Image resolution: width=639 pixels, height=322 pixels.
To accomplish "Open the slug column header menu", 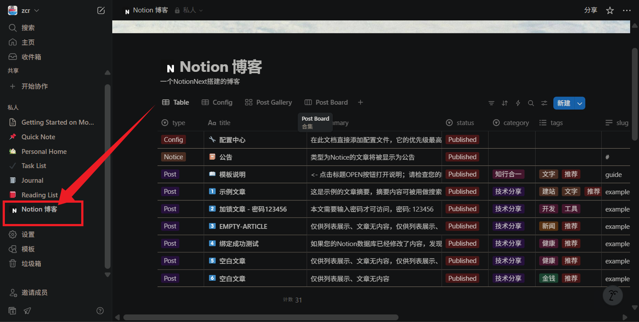I will pyautogui.click(x=616, y=123).
